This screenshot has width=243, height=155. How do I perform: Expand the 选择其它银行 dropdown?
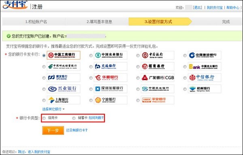(x=53, y=109)
